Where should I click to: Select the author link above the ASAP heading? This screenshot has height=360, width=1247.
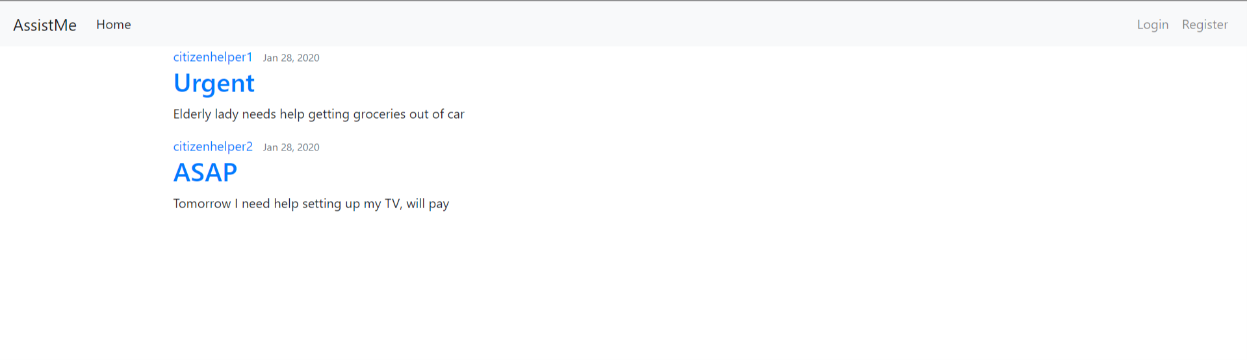pos(212,147)
